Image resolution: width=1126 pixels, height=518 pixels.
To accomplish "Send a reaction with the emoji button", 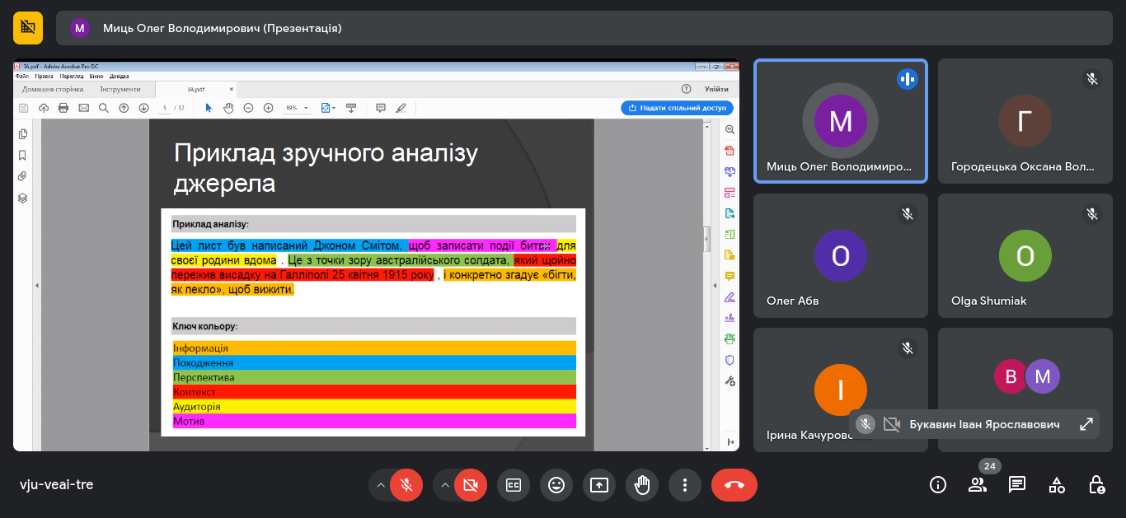I will [x=556, y=485].
